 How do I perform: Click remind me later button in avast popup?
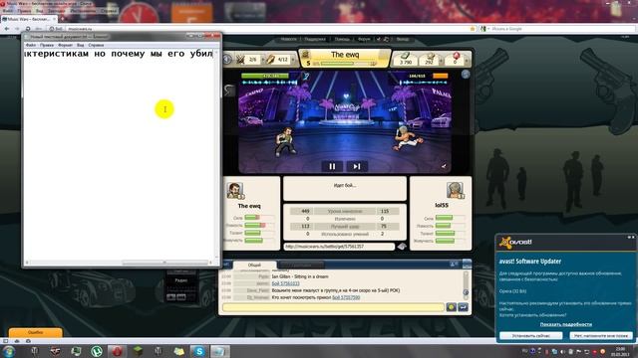601,336
